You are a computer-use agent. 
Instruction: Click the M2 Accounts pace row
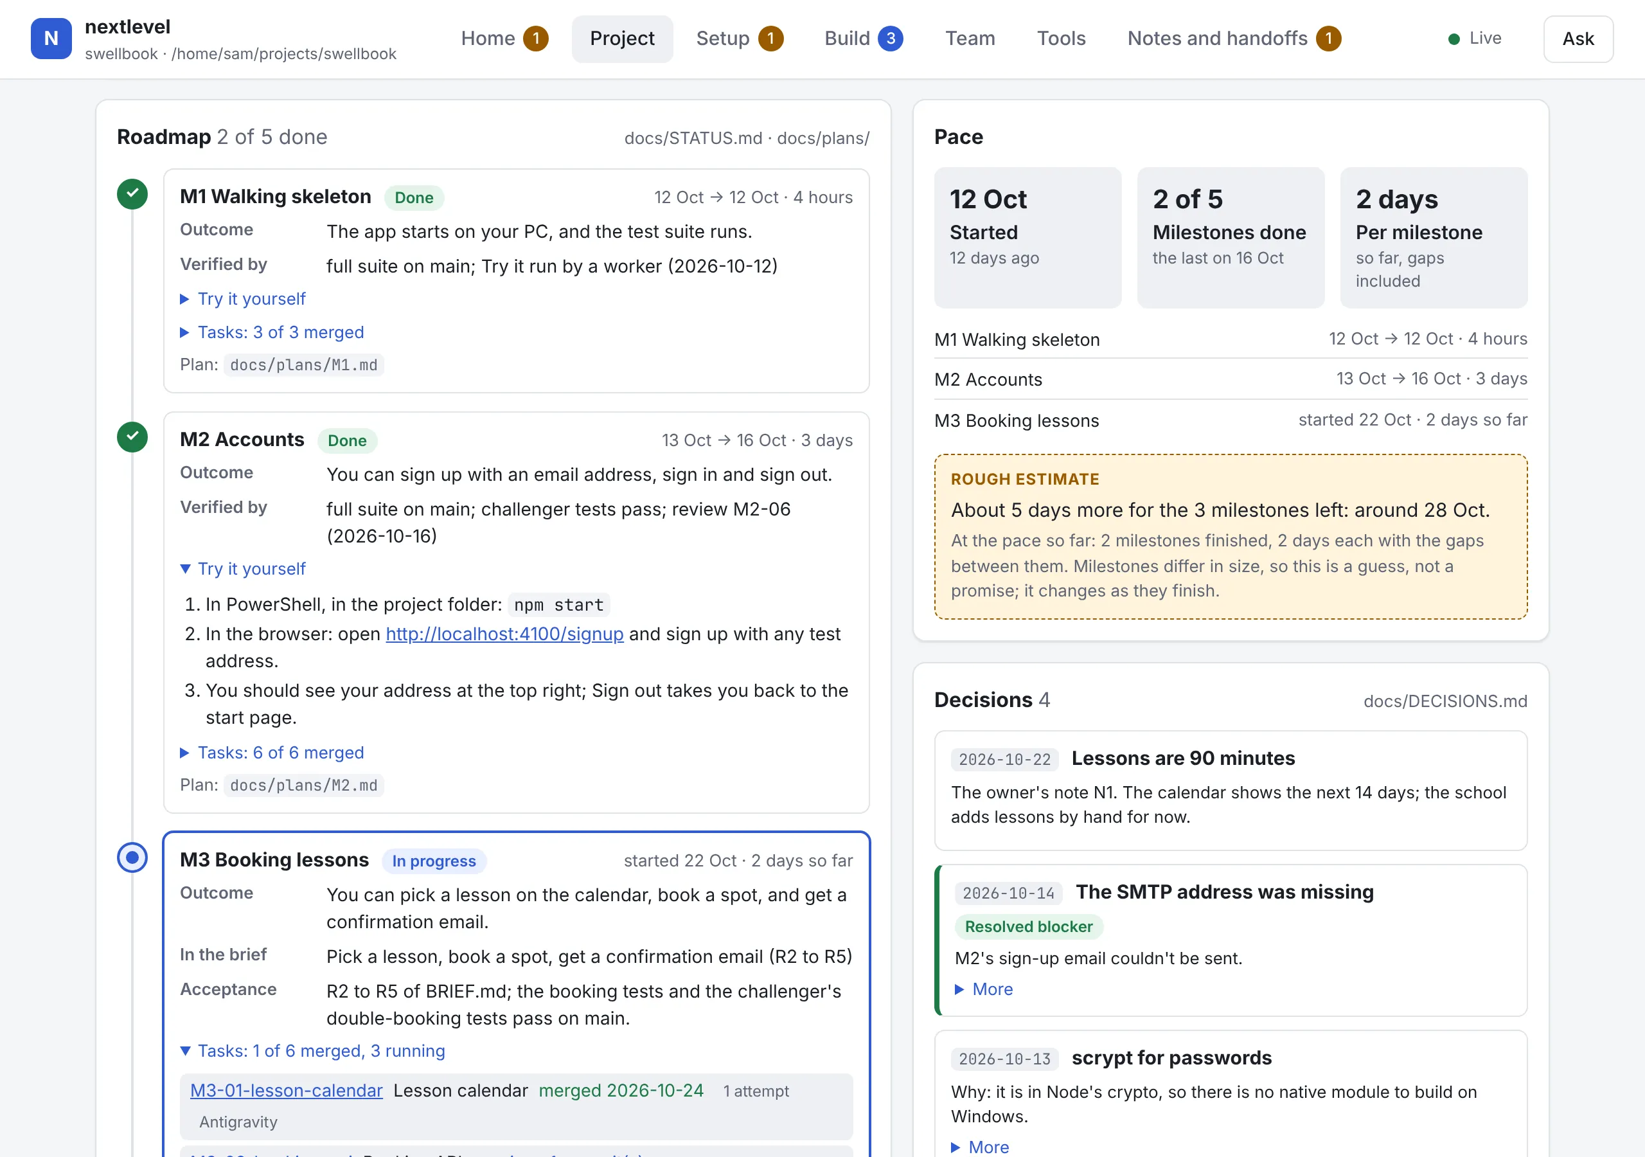pos(1230,379)
